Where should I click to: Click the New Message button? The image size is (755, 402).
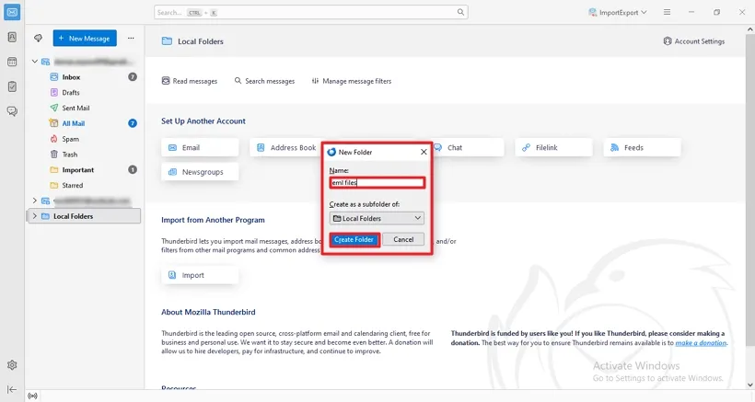85,38
